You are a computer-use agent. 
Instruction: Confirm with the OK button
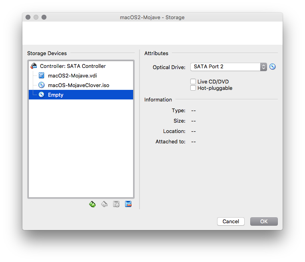(x=264, y=221)
